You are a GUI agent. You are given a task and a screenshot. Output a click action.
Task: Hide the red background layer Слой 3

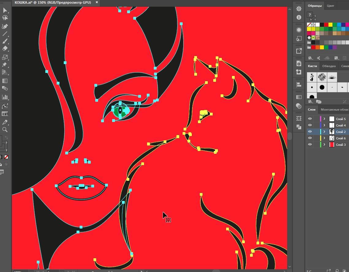[x=310, y=145]
